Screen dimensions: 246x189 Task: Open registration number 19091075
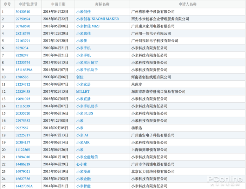23,99
